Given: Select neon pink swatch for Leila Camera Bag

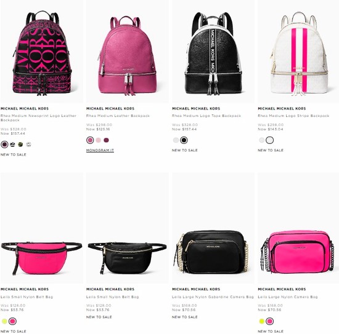Looking at the screenshot, I should (x=269, y=321).
